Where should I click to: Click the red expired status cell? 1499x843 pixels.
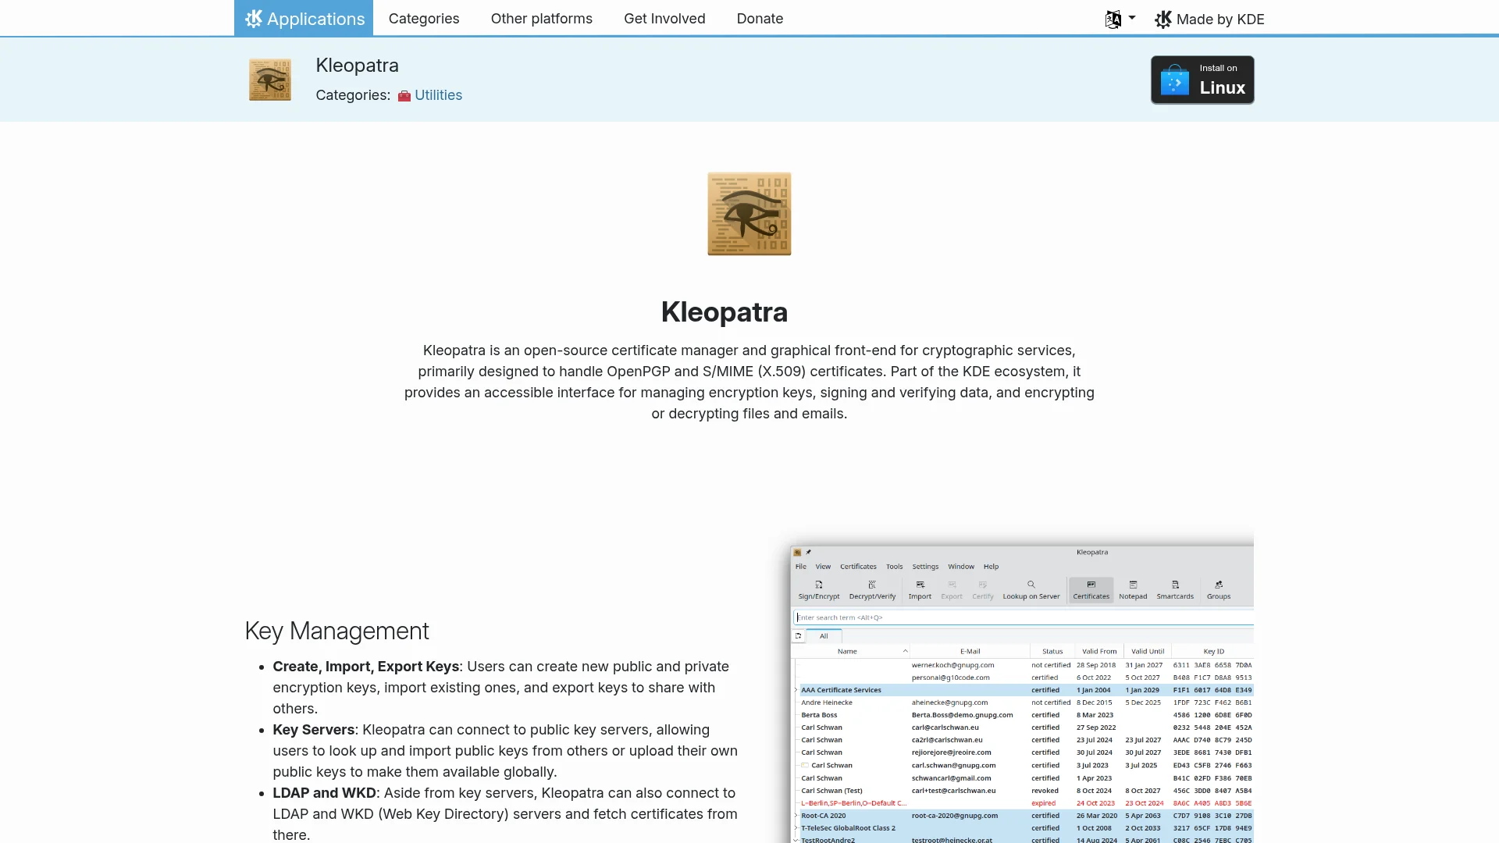click(1043, 803)
